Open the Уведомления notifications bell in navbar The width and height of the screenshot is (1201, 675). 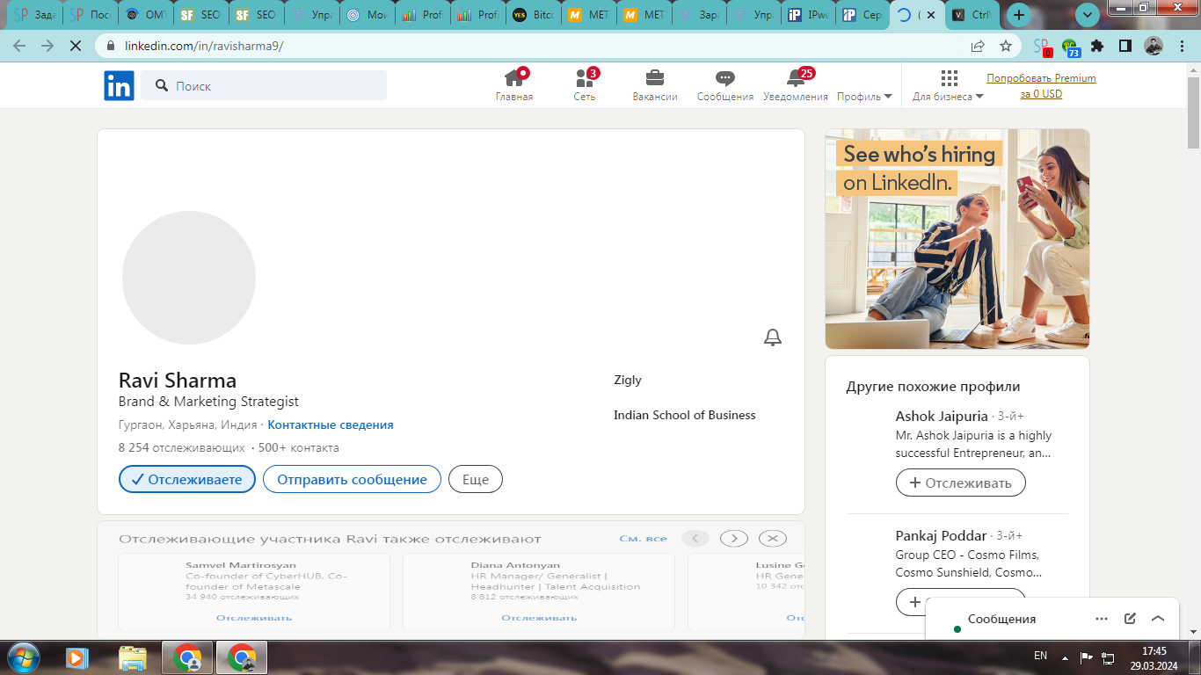point(796,78)
